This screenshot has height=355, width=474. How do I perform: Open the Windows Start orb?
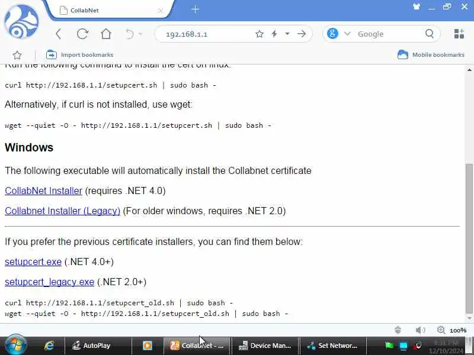pos(15,345)
